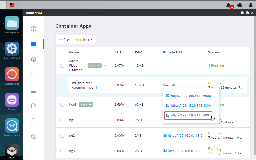Image resolution: width=256 pixels, height=160 pixels.
Task: Open the ng3 private URL link
Action: coord(185,151)
